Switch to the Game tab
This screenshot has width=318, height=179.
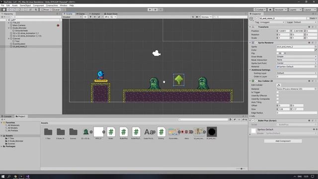(80, 14)
